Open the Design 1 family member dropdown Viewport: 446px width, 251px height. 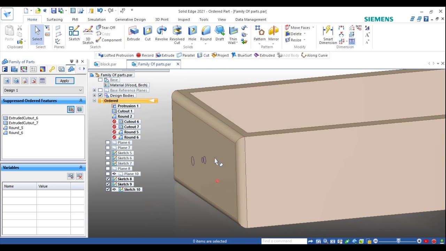click(80, 90)
